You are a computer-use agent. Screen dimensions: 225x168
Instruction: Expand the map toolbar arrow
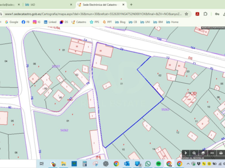tap(185, 153)
